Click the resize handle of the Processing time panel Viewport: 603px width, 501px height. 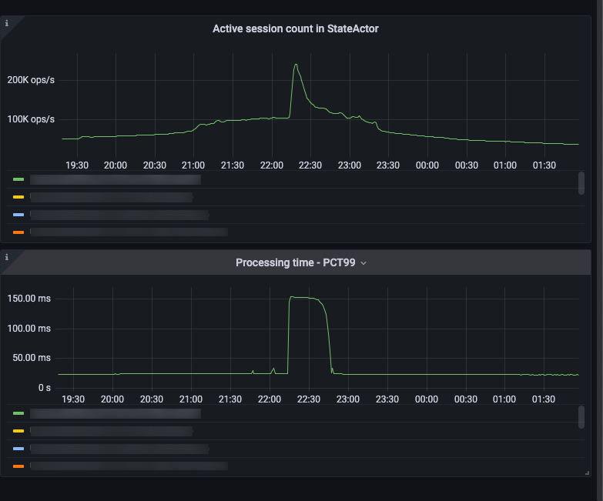pos(587,473)
